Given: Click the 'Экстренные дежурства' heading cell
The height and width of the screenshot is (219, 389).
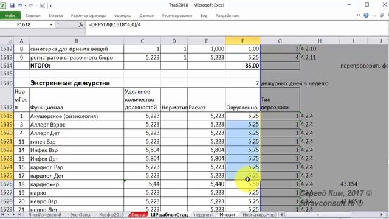Looking at the screenshot, I should click(77, 83).
